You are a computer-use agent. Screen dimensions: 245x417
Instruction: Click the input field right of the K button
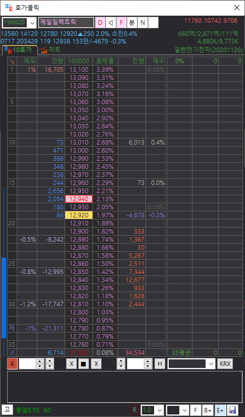coord(27,364)
